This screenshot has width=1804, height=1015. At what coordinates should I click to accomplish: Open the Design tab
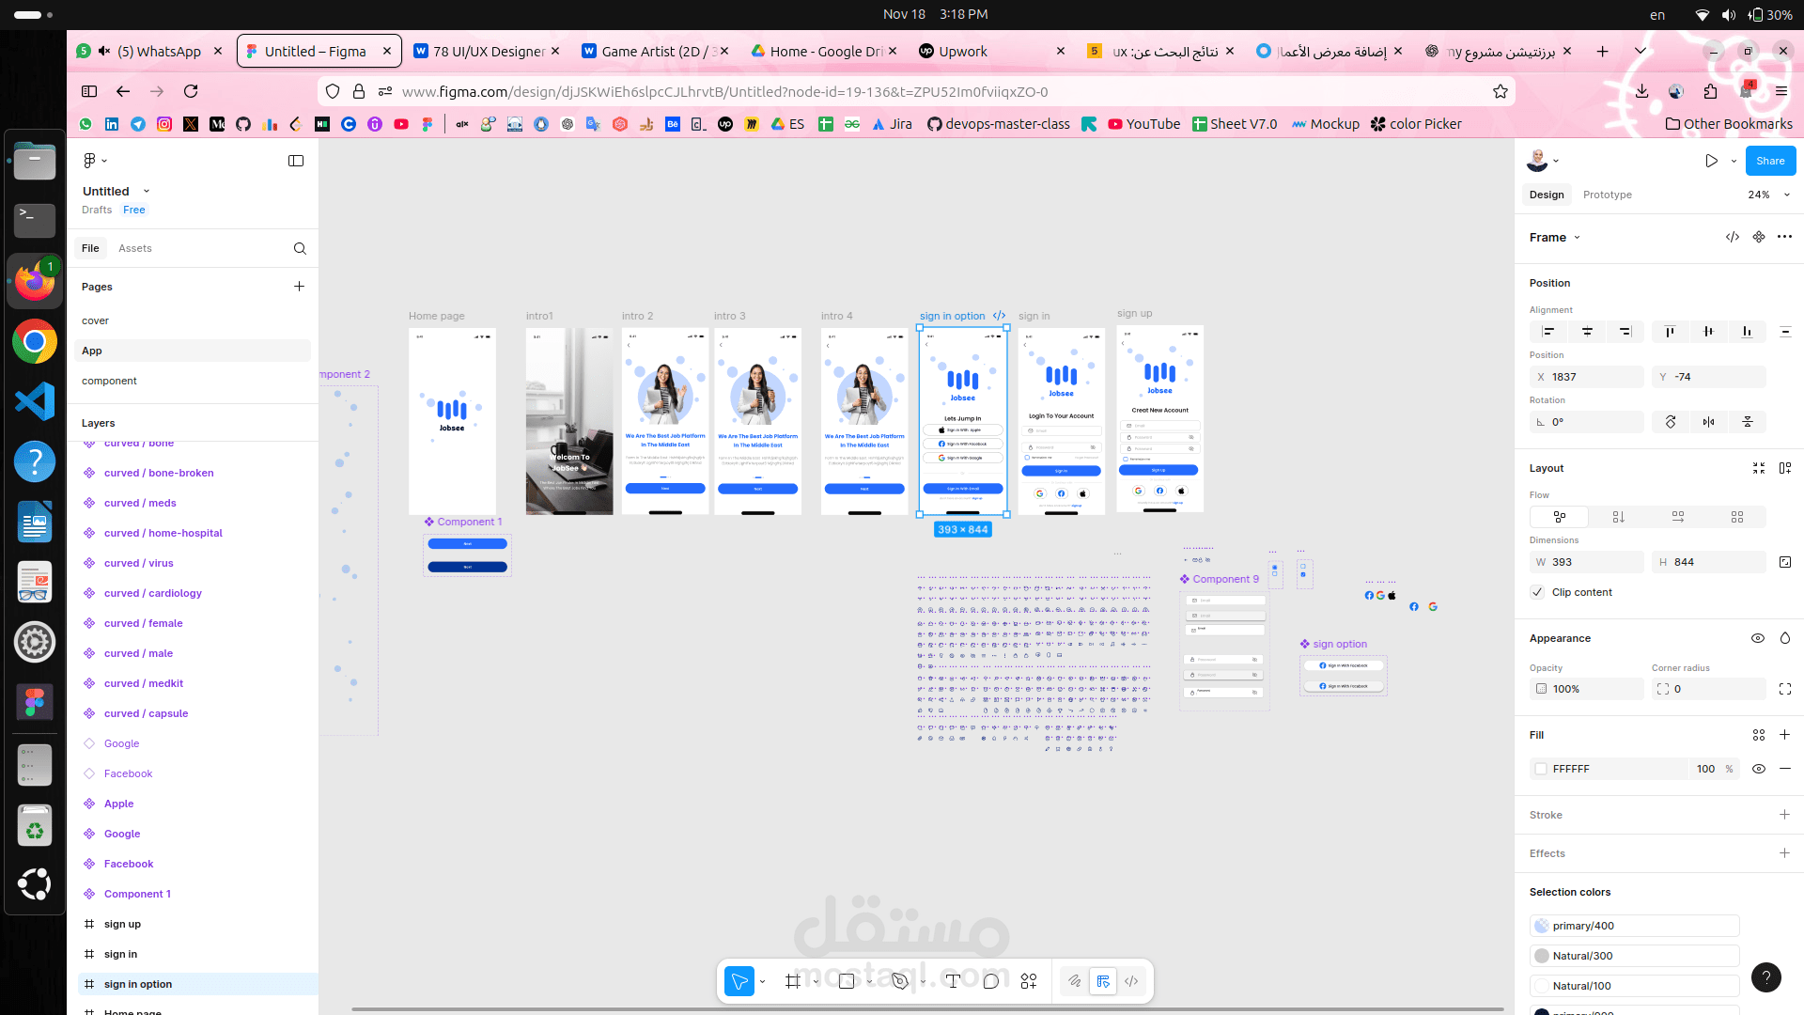(1547, 195)
